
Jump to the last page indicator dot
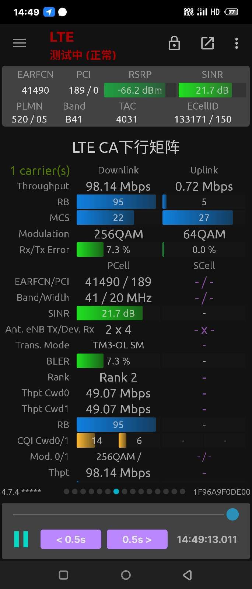(x=182, y=491)
